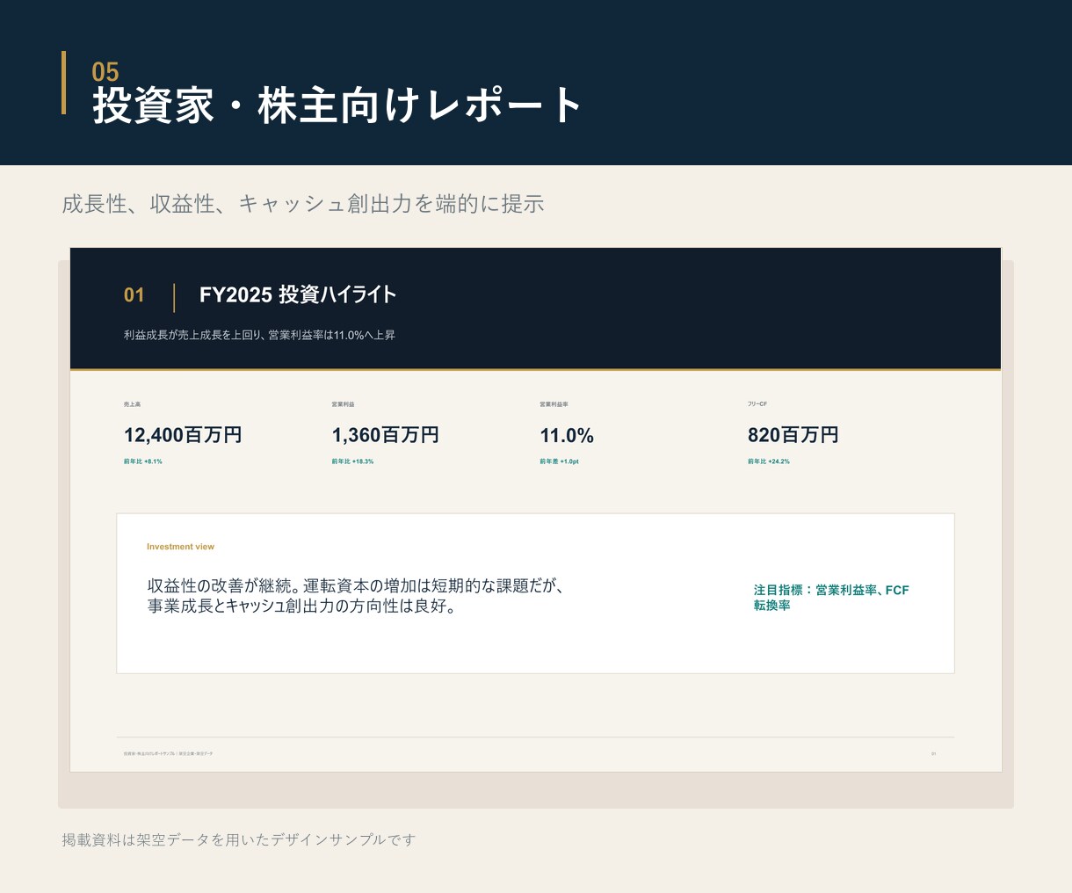
Task: Click the slide number "01"
Action: point(134,295)
